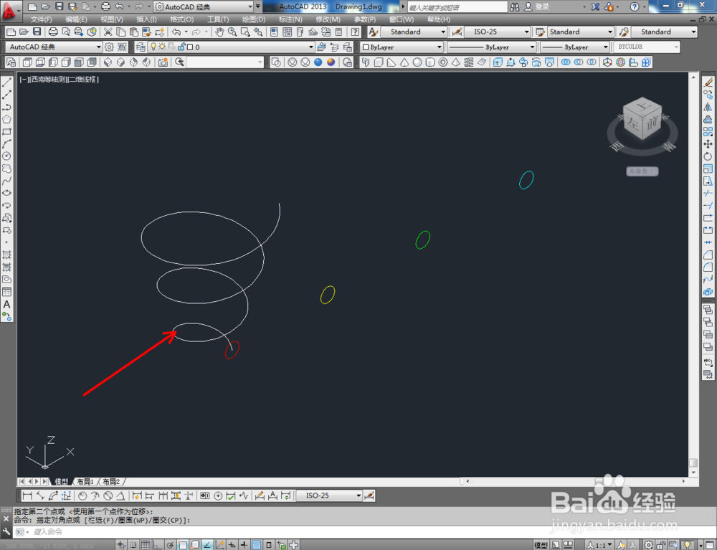The width and height of the screenshot is (717, 550).
Task: Pick the Move tool in modify toolbar
Action: tap(708, 144)
